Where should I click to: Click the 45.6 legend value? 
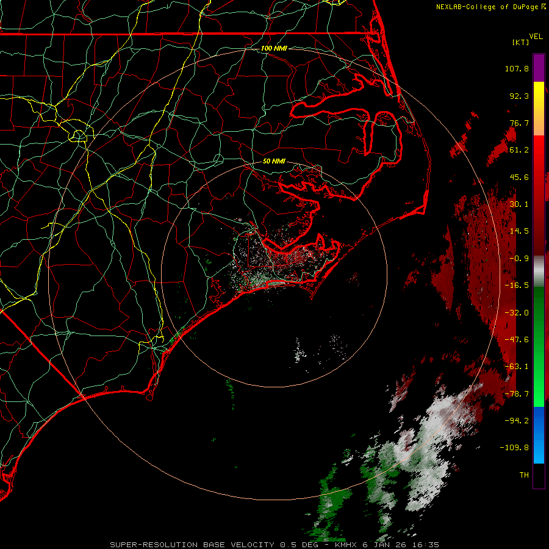[x=519, y=177]
